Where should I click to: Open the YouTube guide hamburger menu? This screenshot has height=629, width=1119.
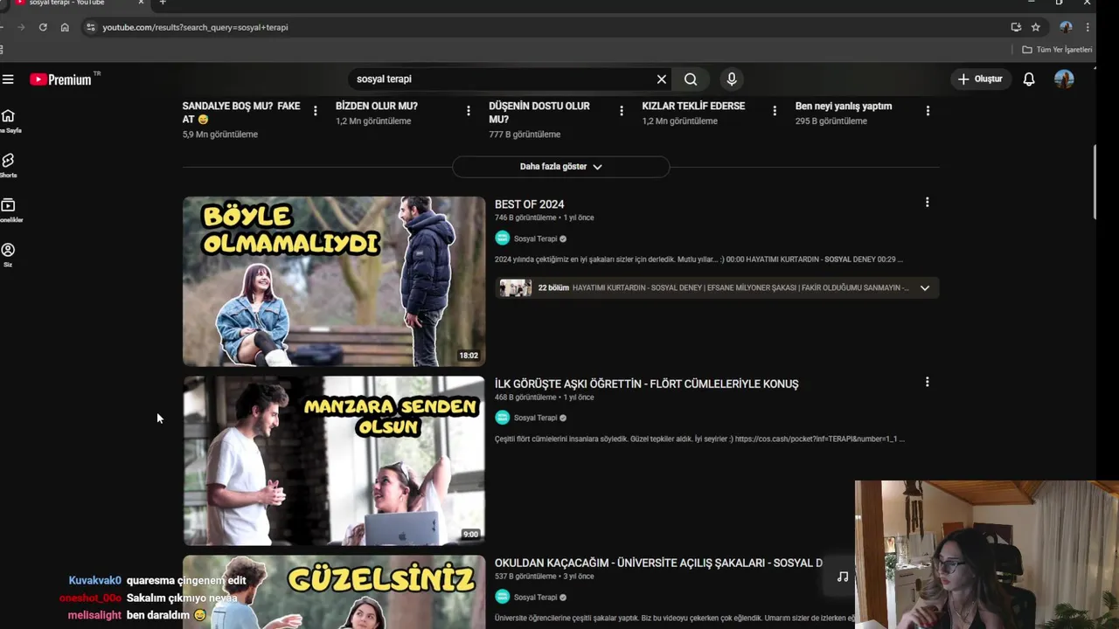(x=8, y=79)
